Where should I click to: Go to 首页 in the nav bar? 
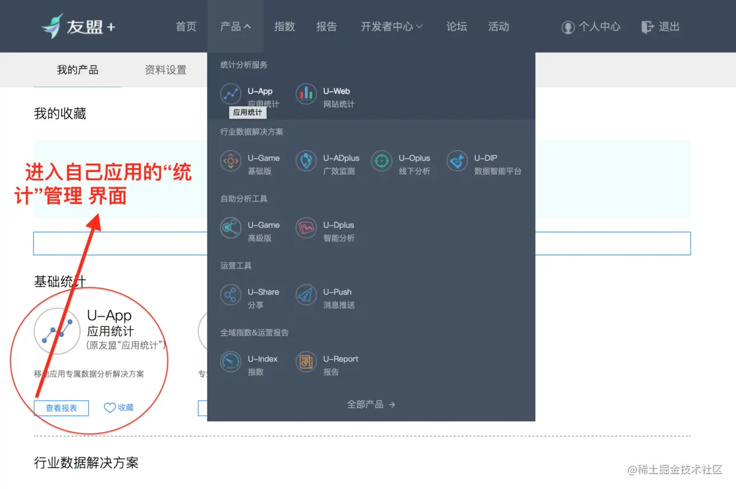click(186, 26)
